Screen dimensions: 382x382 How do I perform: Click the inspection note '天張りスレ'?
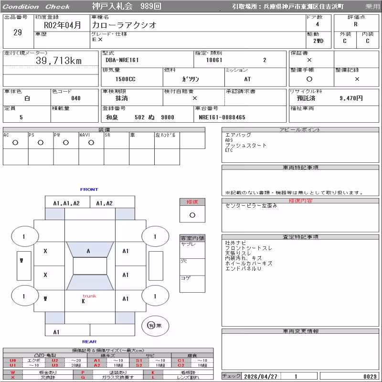pos(238,253)
